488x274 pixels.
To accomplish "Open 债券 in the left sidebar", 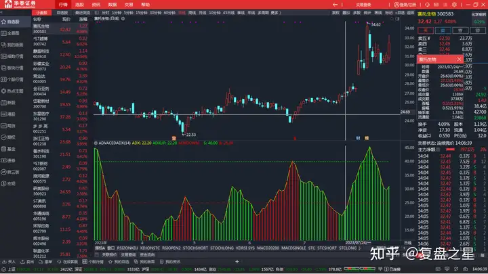I will coord(9,160).
